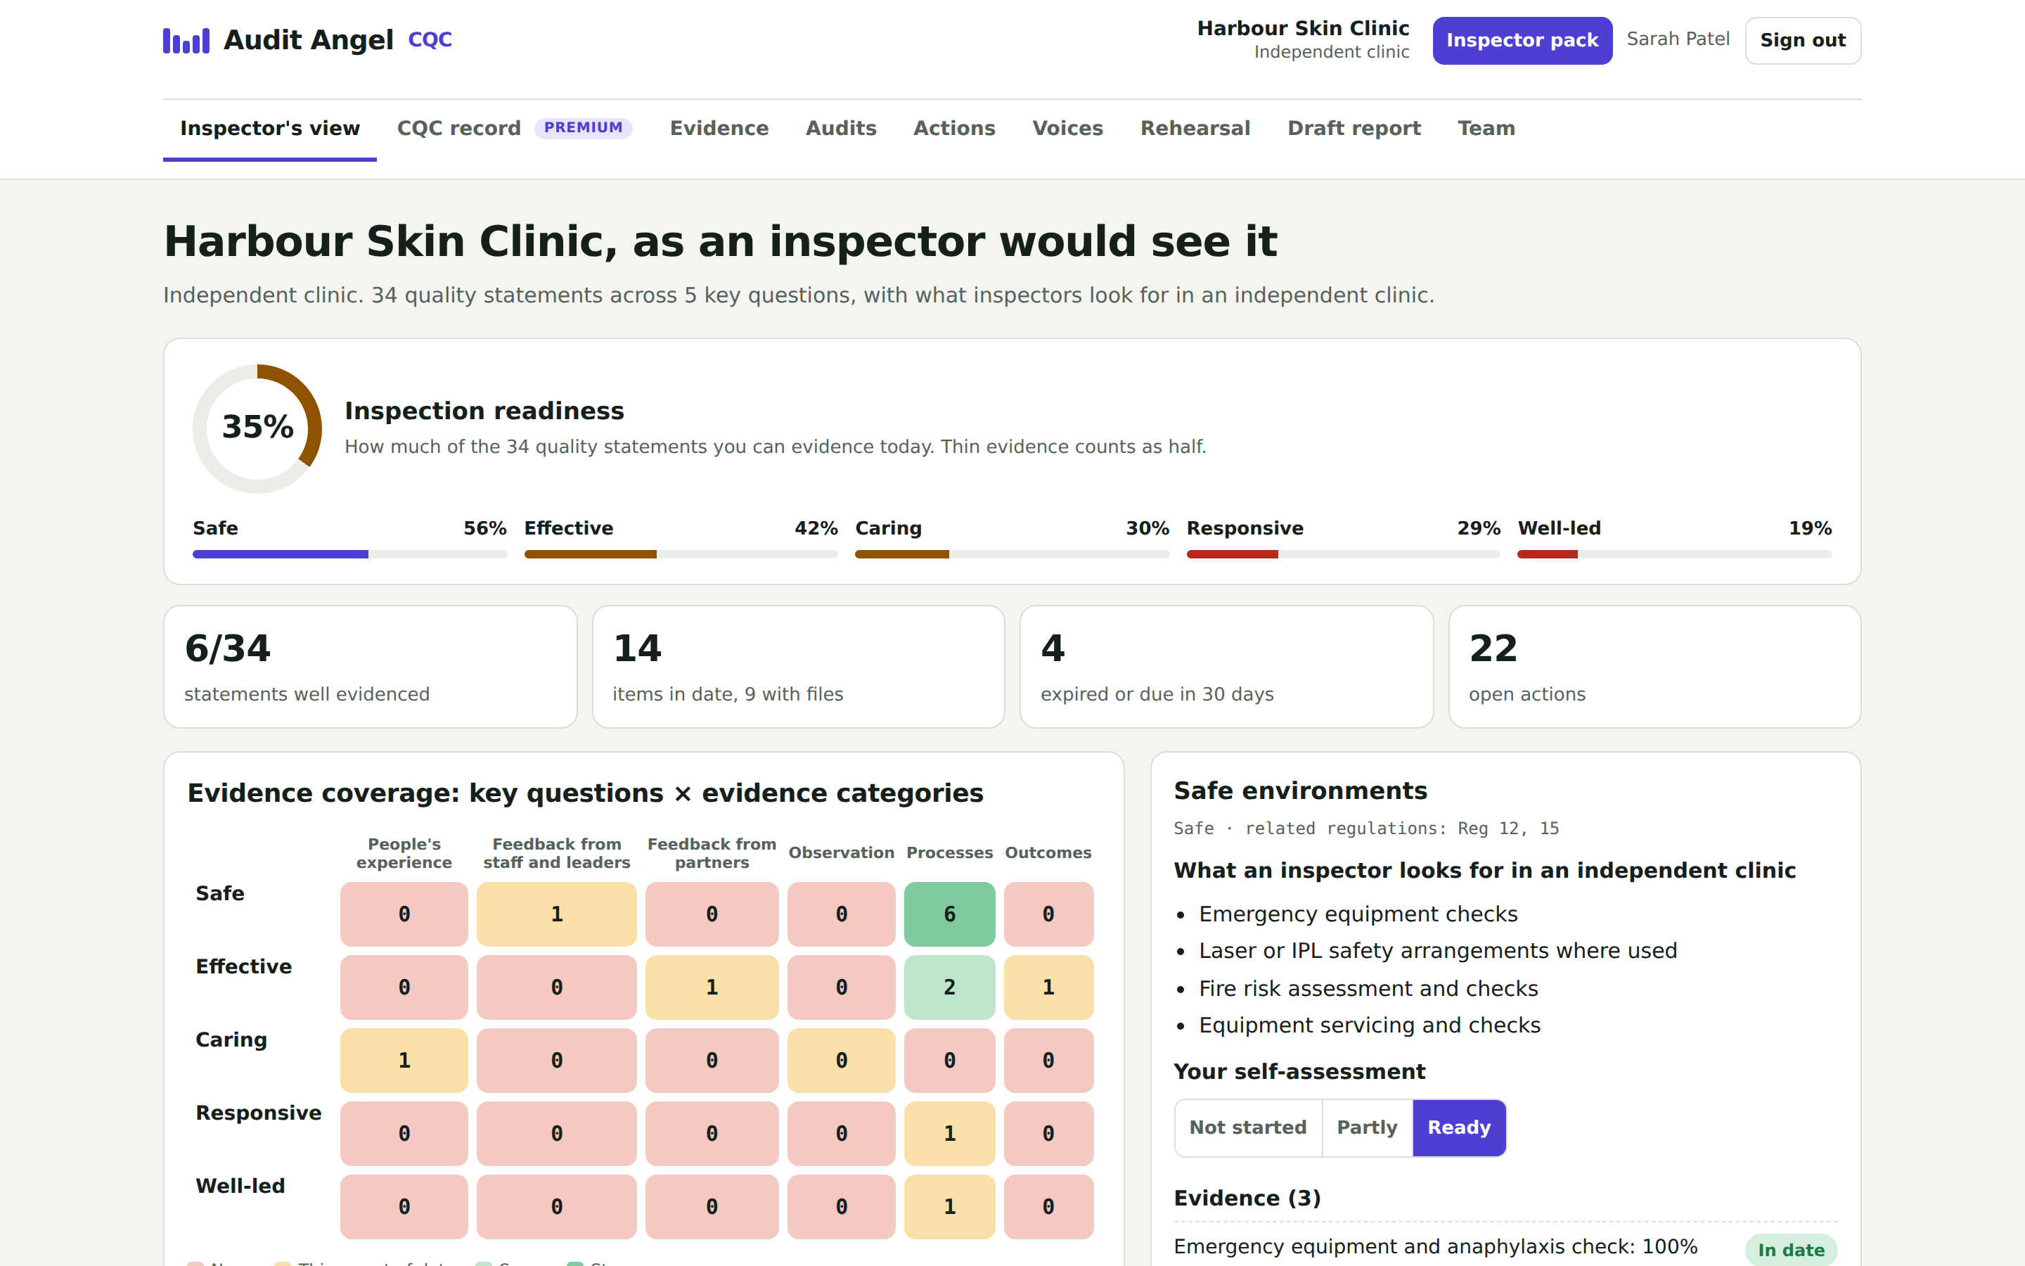Screen dimensions: 2025x1266
Task: Select the Safe × Processes cell showing 6
Action: pyautogui.click(x=949, y=914)
